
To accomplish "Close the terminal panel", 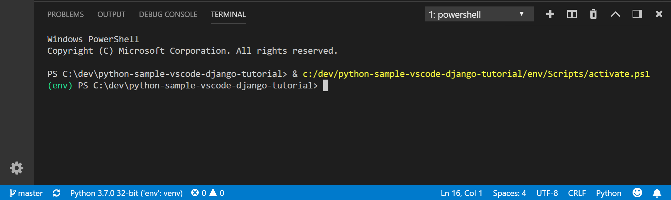I will click(659, 14).
